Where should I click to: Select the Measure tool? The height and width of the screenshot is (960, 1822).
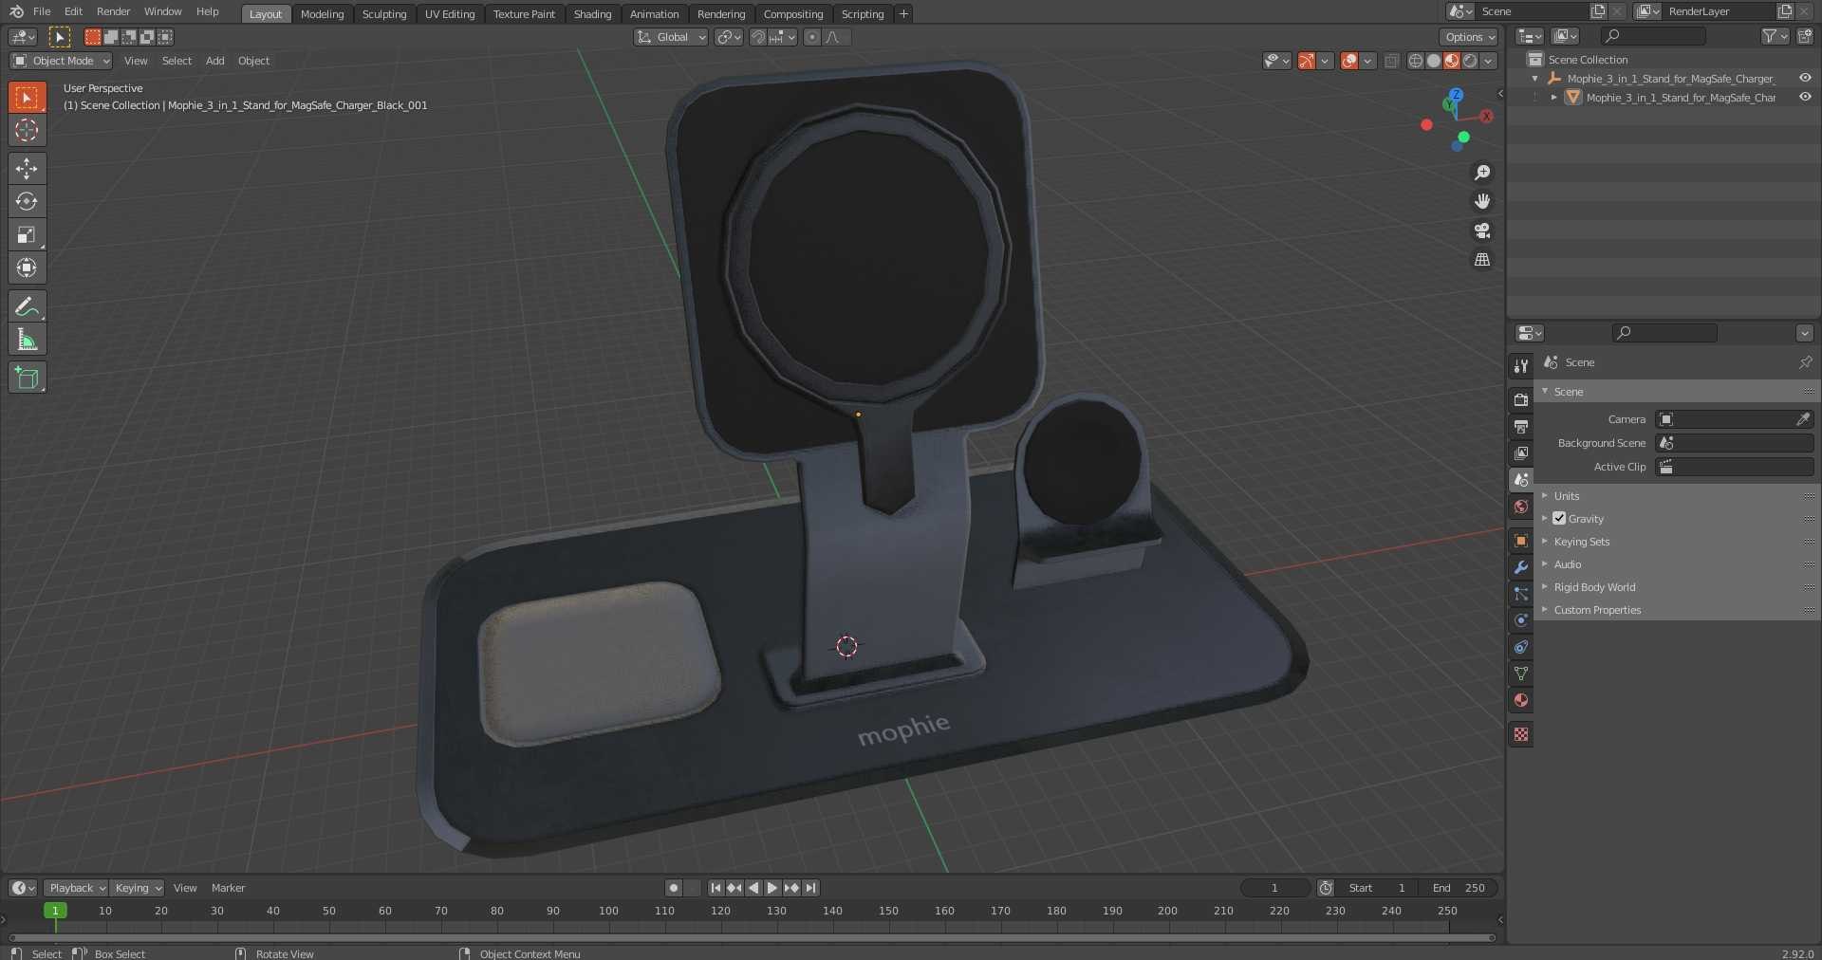point(27,340)
